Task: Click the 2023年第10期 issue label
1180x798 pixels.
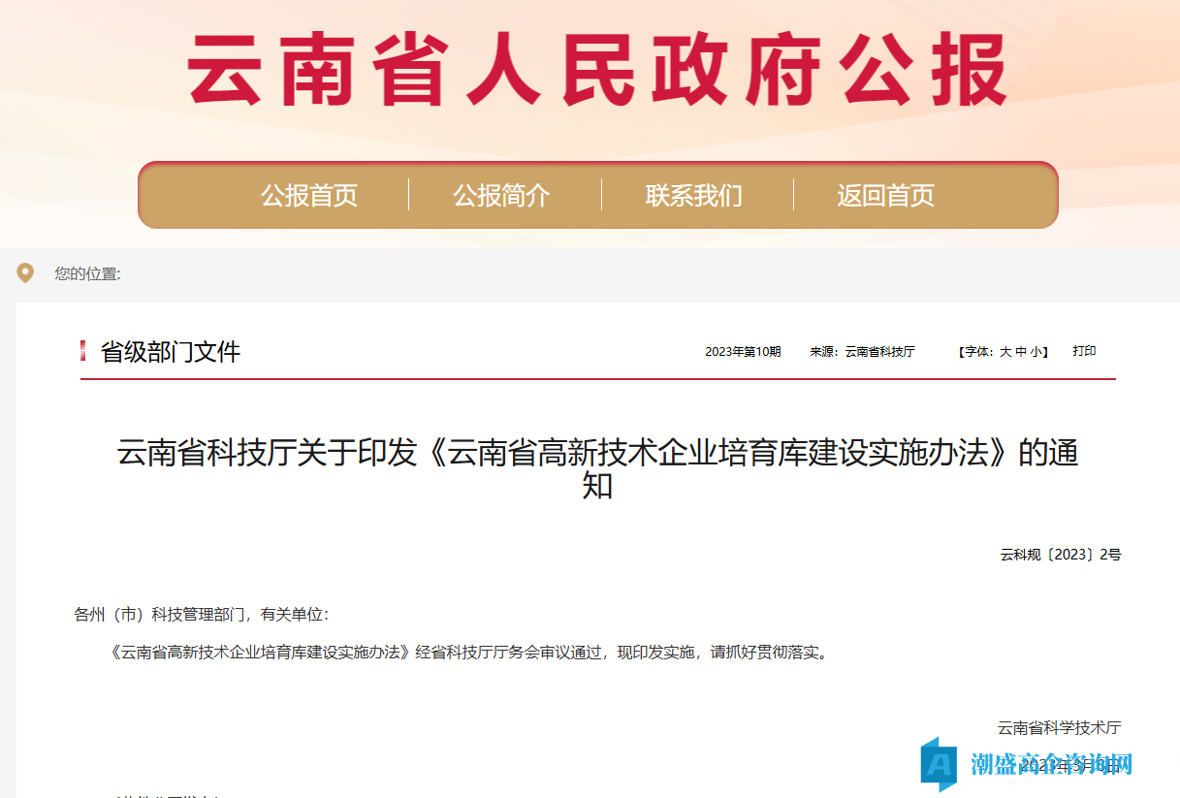Action: 743,352
